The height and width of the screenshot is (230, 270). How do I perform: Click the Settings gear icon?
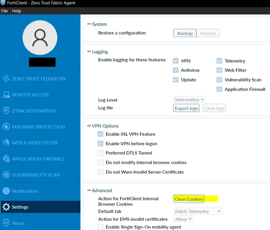pos(6,207)
